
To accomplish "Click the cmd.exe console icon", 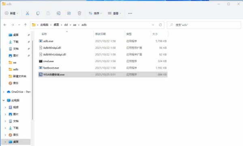I will tap(40, 61).
